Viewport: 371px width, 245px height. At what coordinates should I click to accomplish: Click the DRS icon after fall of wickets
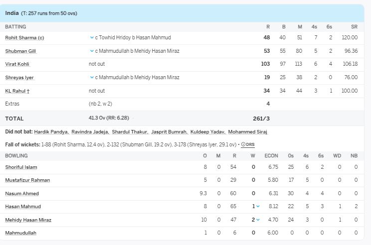tap(248, 144)
